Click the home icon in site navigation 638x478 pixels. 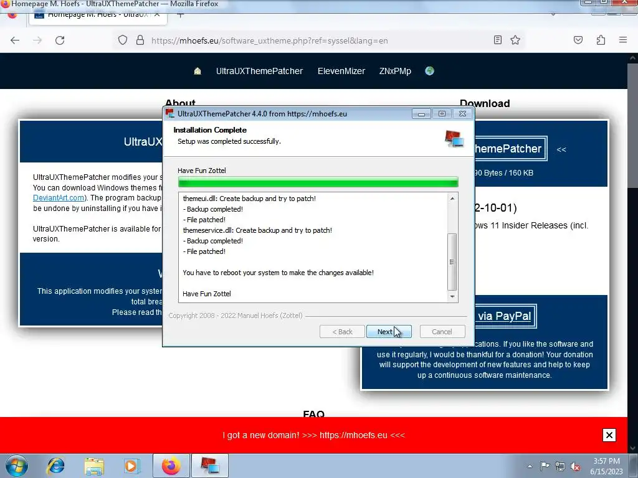[198, 71]
